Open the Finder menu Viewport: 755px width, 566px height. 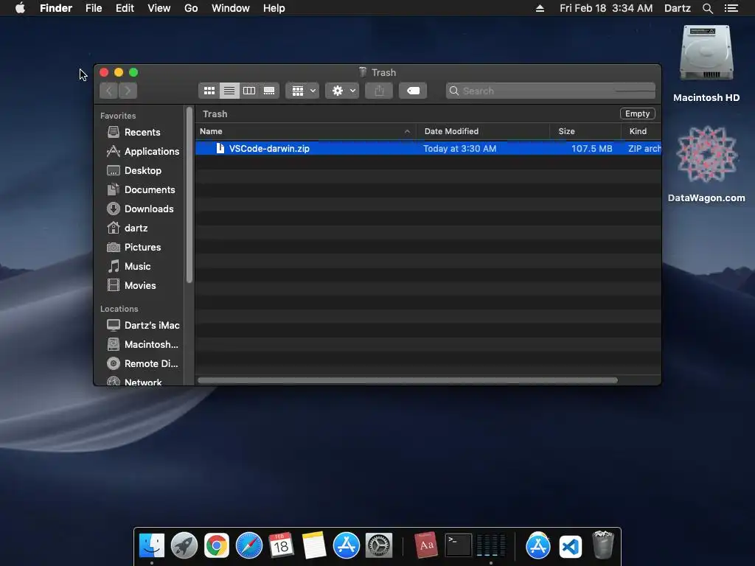coord(56,8)
